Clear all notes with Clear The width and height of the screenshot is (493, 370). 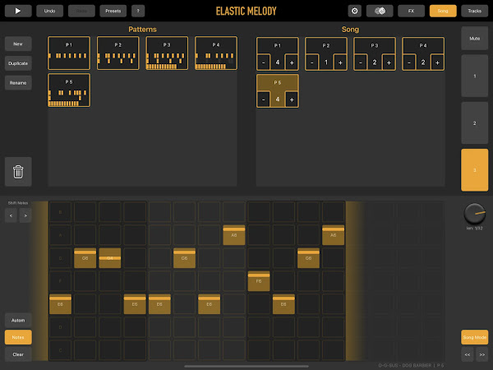click(x=18, y=354)
